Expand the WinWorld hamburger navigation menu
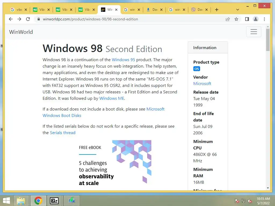275x206 pixels. 254,32
